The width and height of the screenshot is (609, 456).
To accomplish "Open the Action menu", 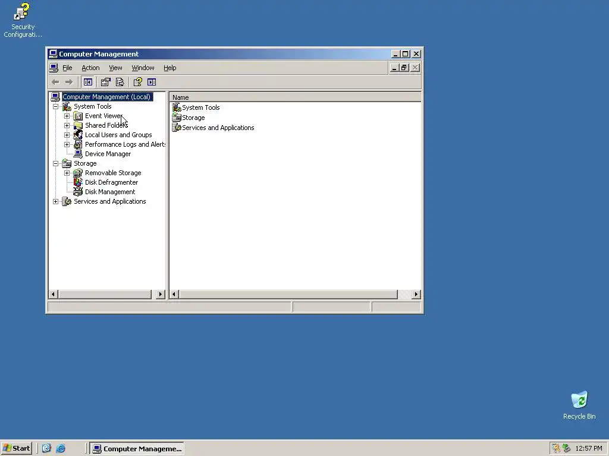I will pos(90,68).
